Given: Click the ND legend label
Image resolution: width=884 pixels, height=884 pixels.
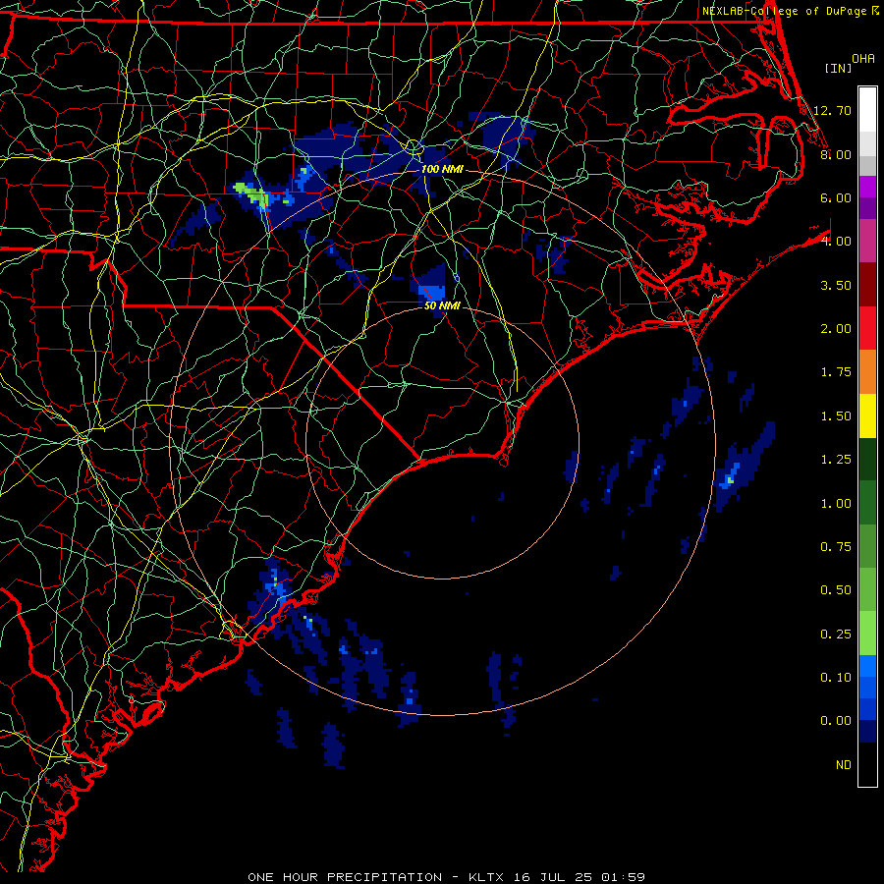Looking at the screenshot, I should click(x=844, y=765).
